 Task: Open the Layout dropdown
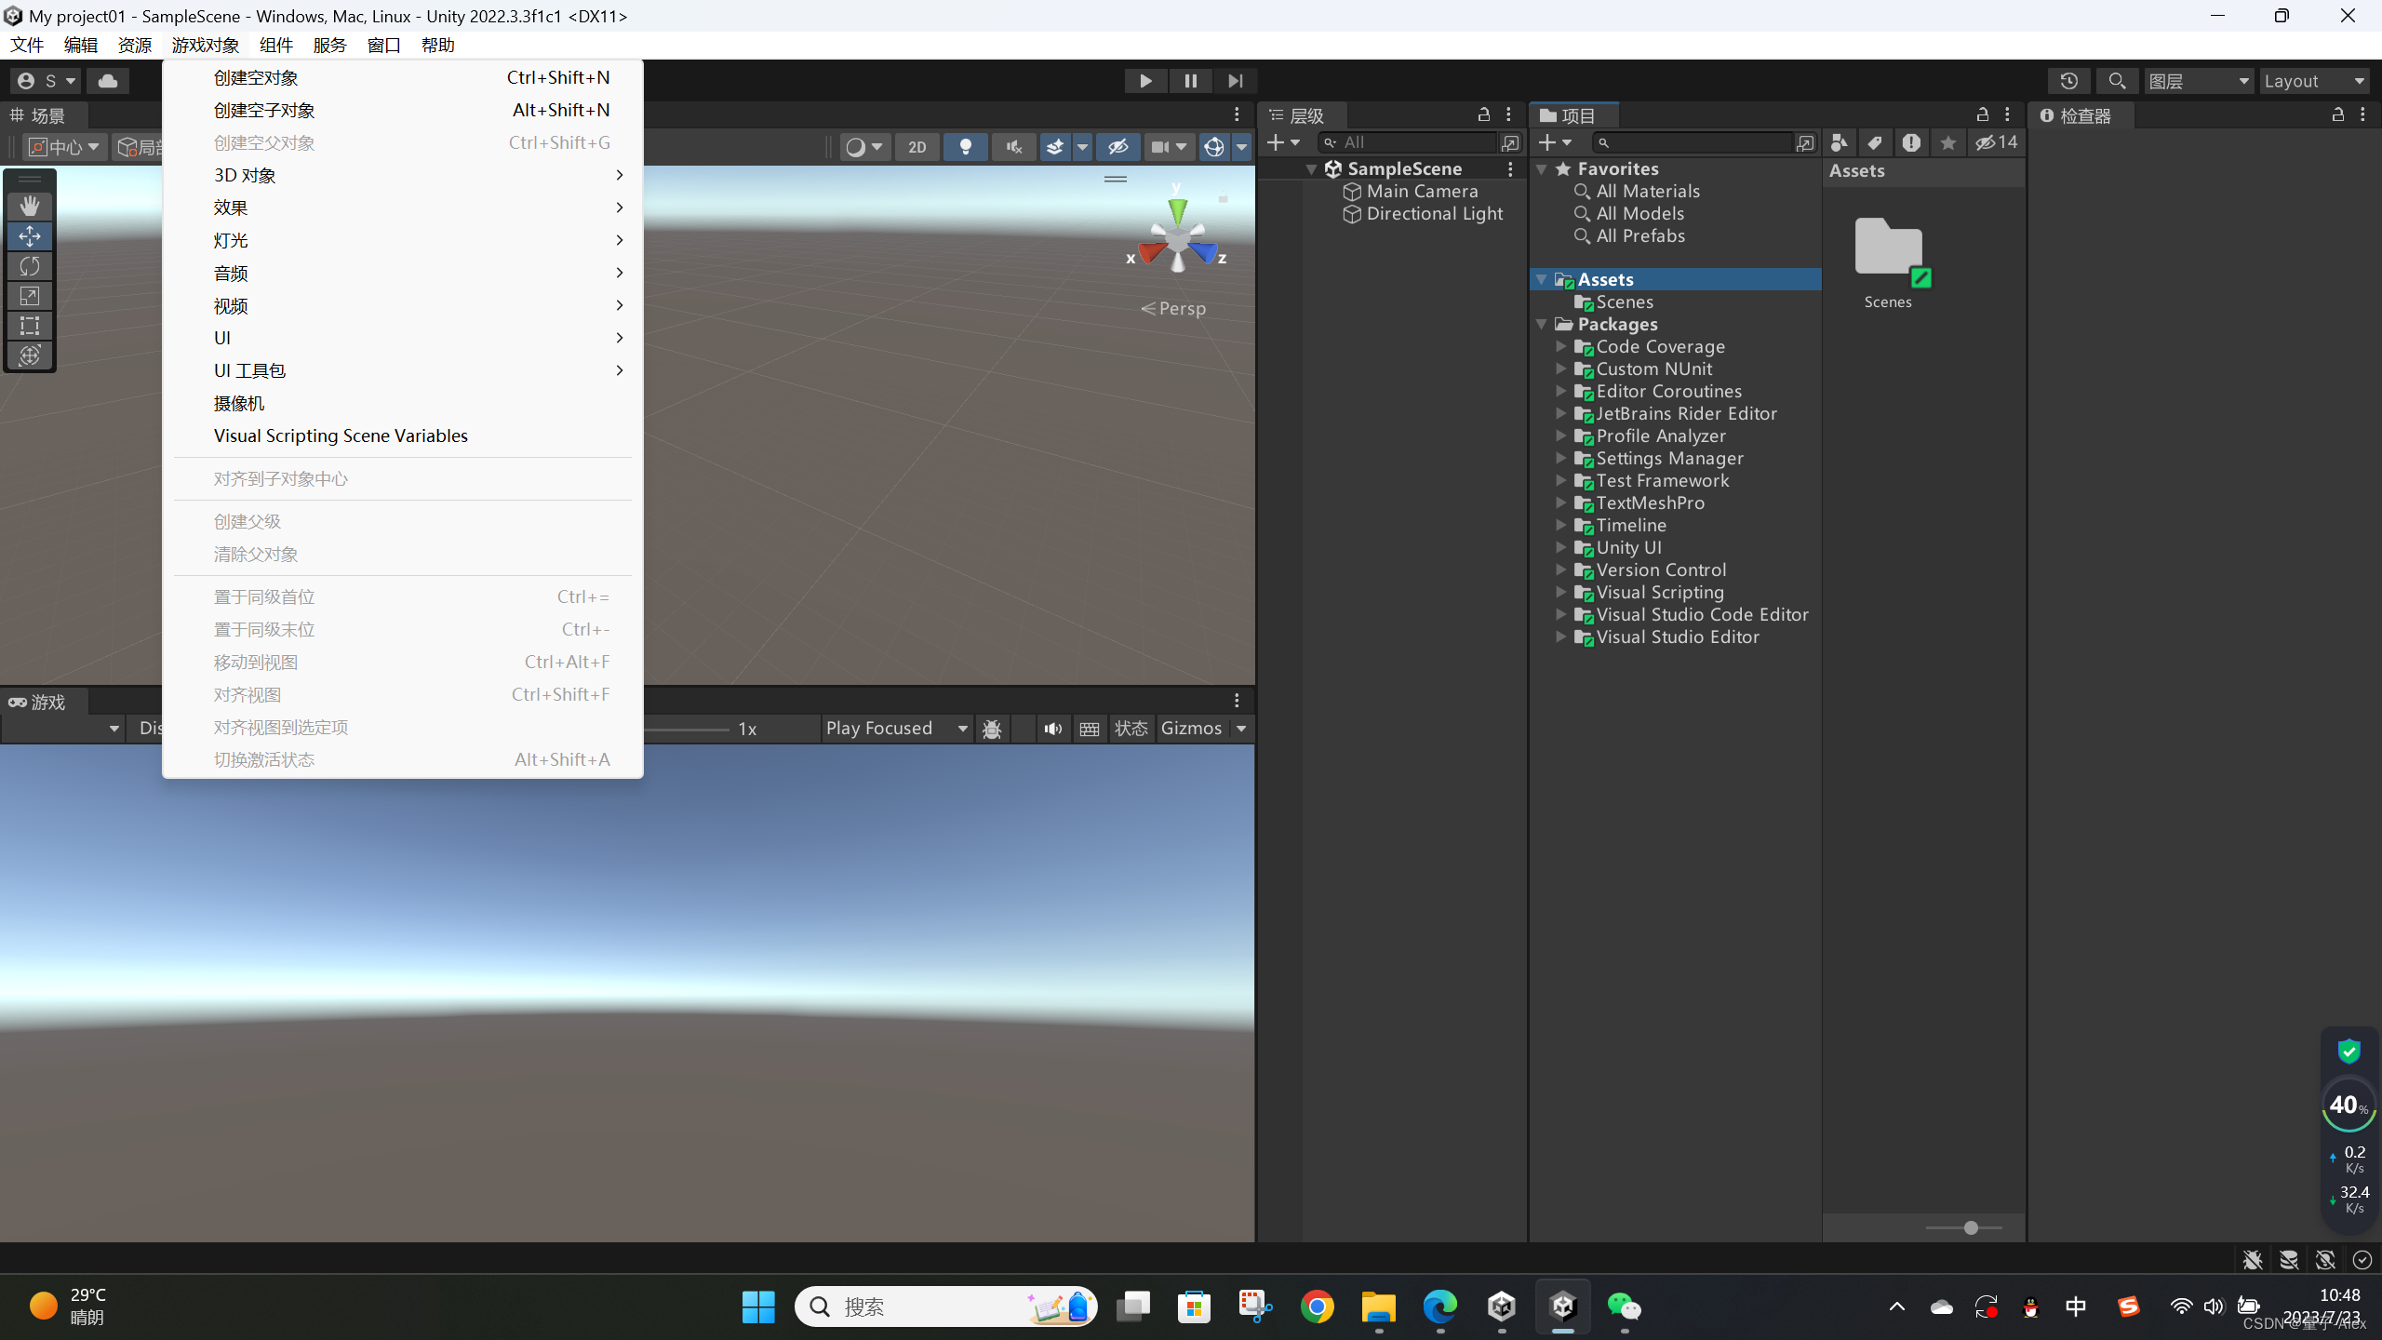pyautogui.click(x=2314, y=81)
